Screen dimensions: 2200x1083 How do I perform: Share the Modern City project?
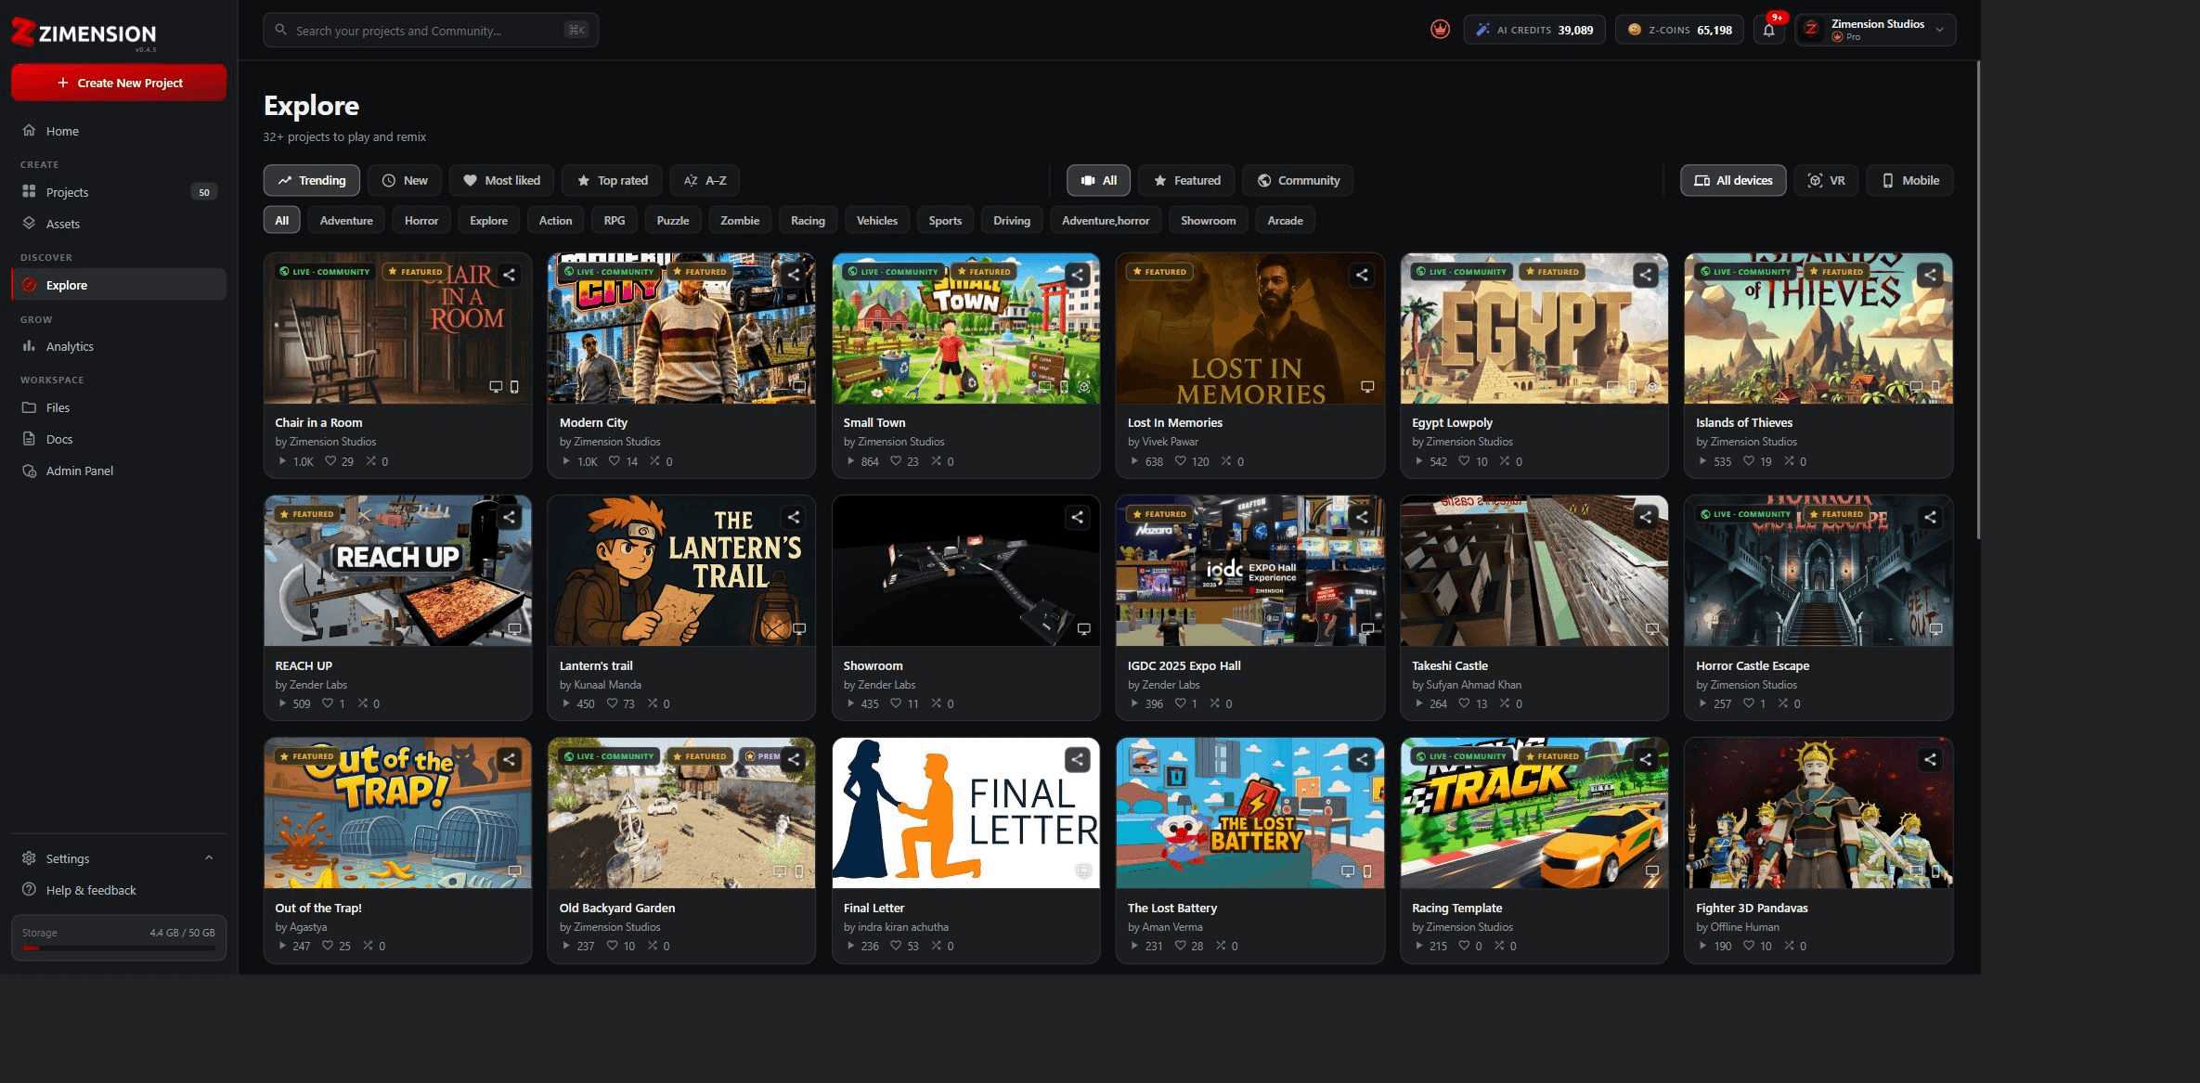pyautogui.click(x=794, y=275)
